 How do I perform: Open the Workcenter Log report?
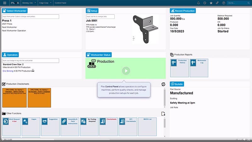point(199,68)
